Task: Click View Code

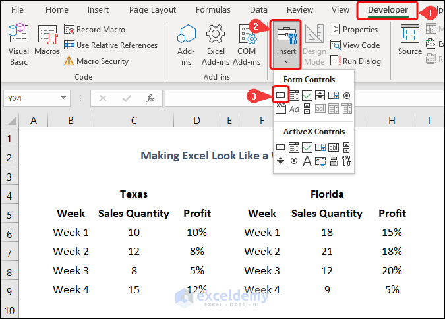Action: pos(355,45)
